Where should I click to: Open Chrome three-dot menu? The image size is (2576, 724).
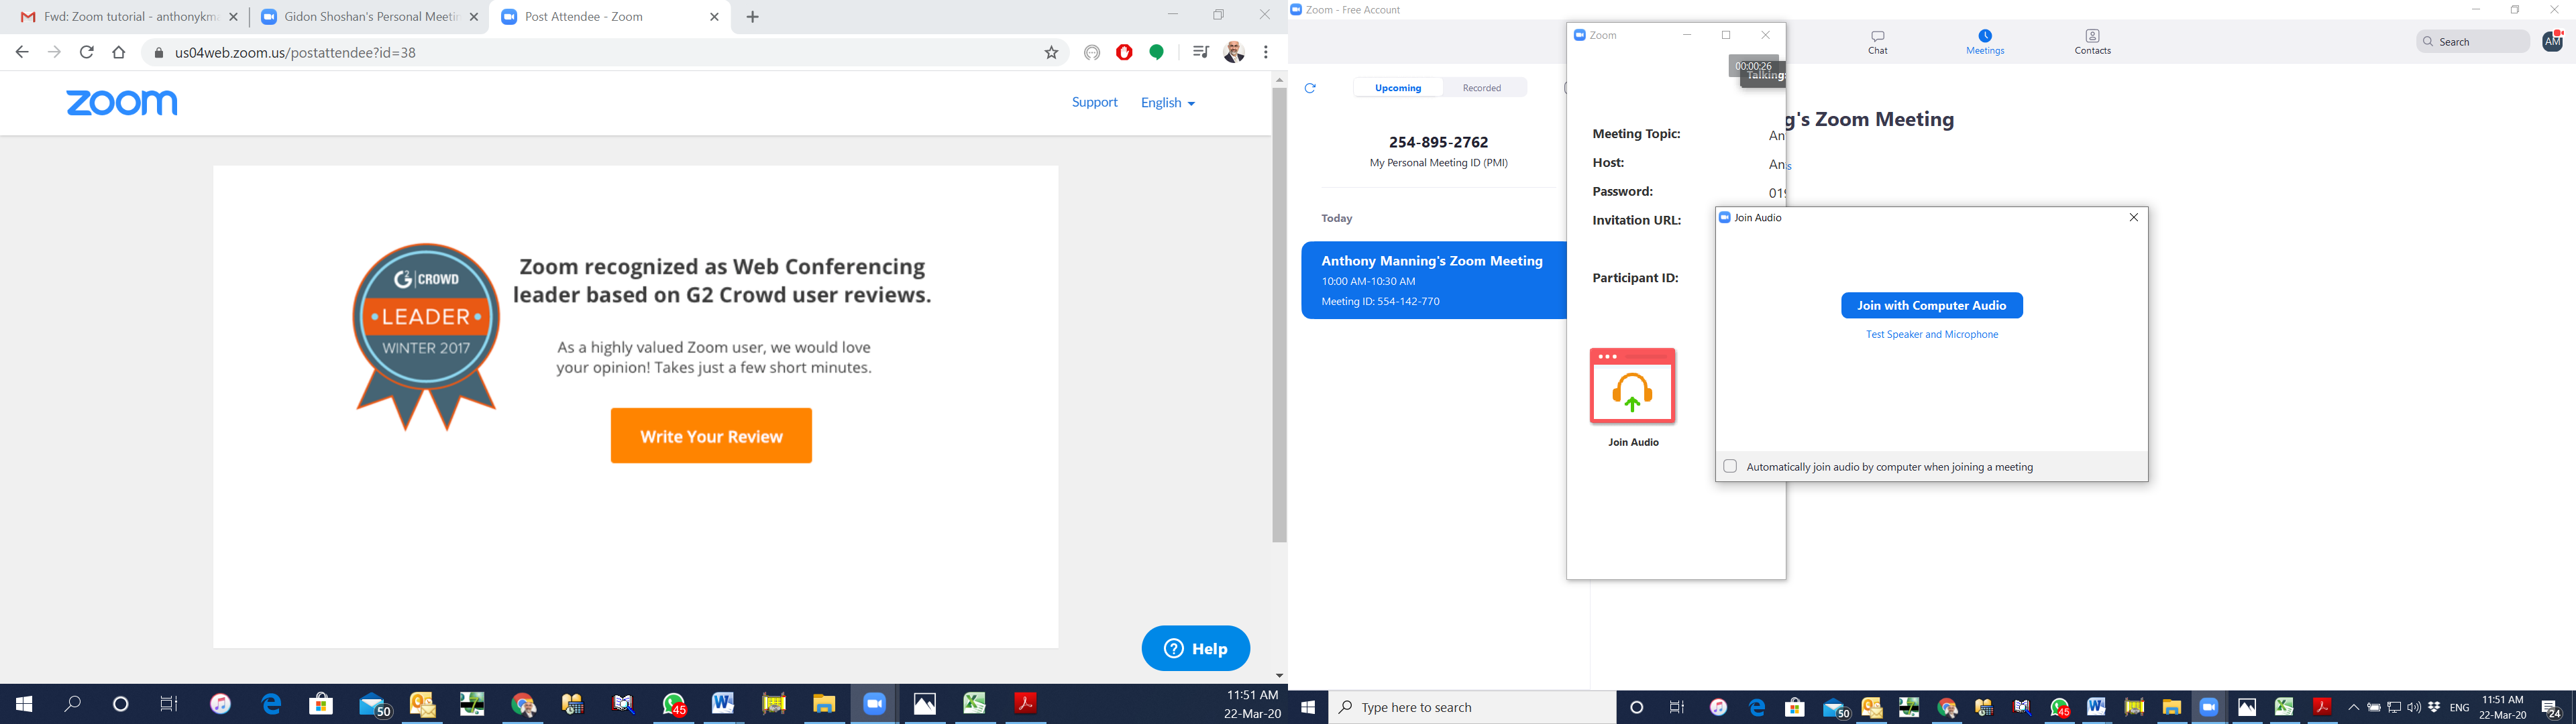tap(1266, 53)
